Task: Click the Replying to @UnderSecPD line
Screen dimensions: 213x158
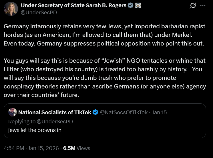Action: pyautogui.click(x=40, y=121)
